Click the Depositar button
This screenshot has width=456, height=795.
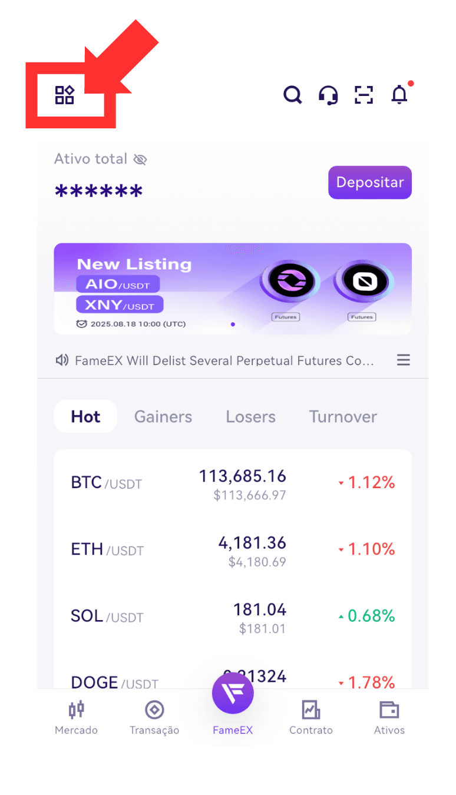[370, 183]
